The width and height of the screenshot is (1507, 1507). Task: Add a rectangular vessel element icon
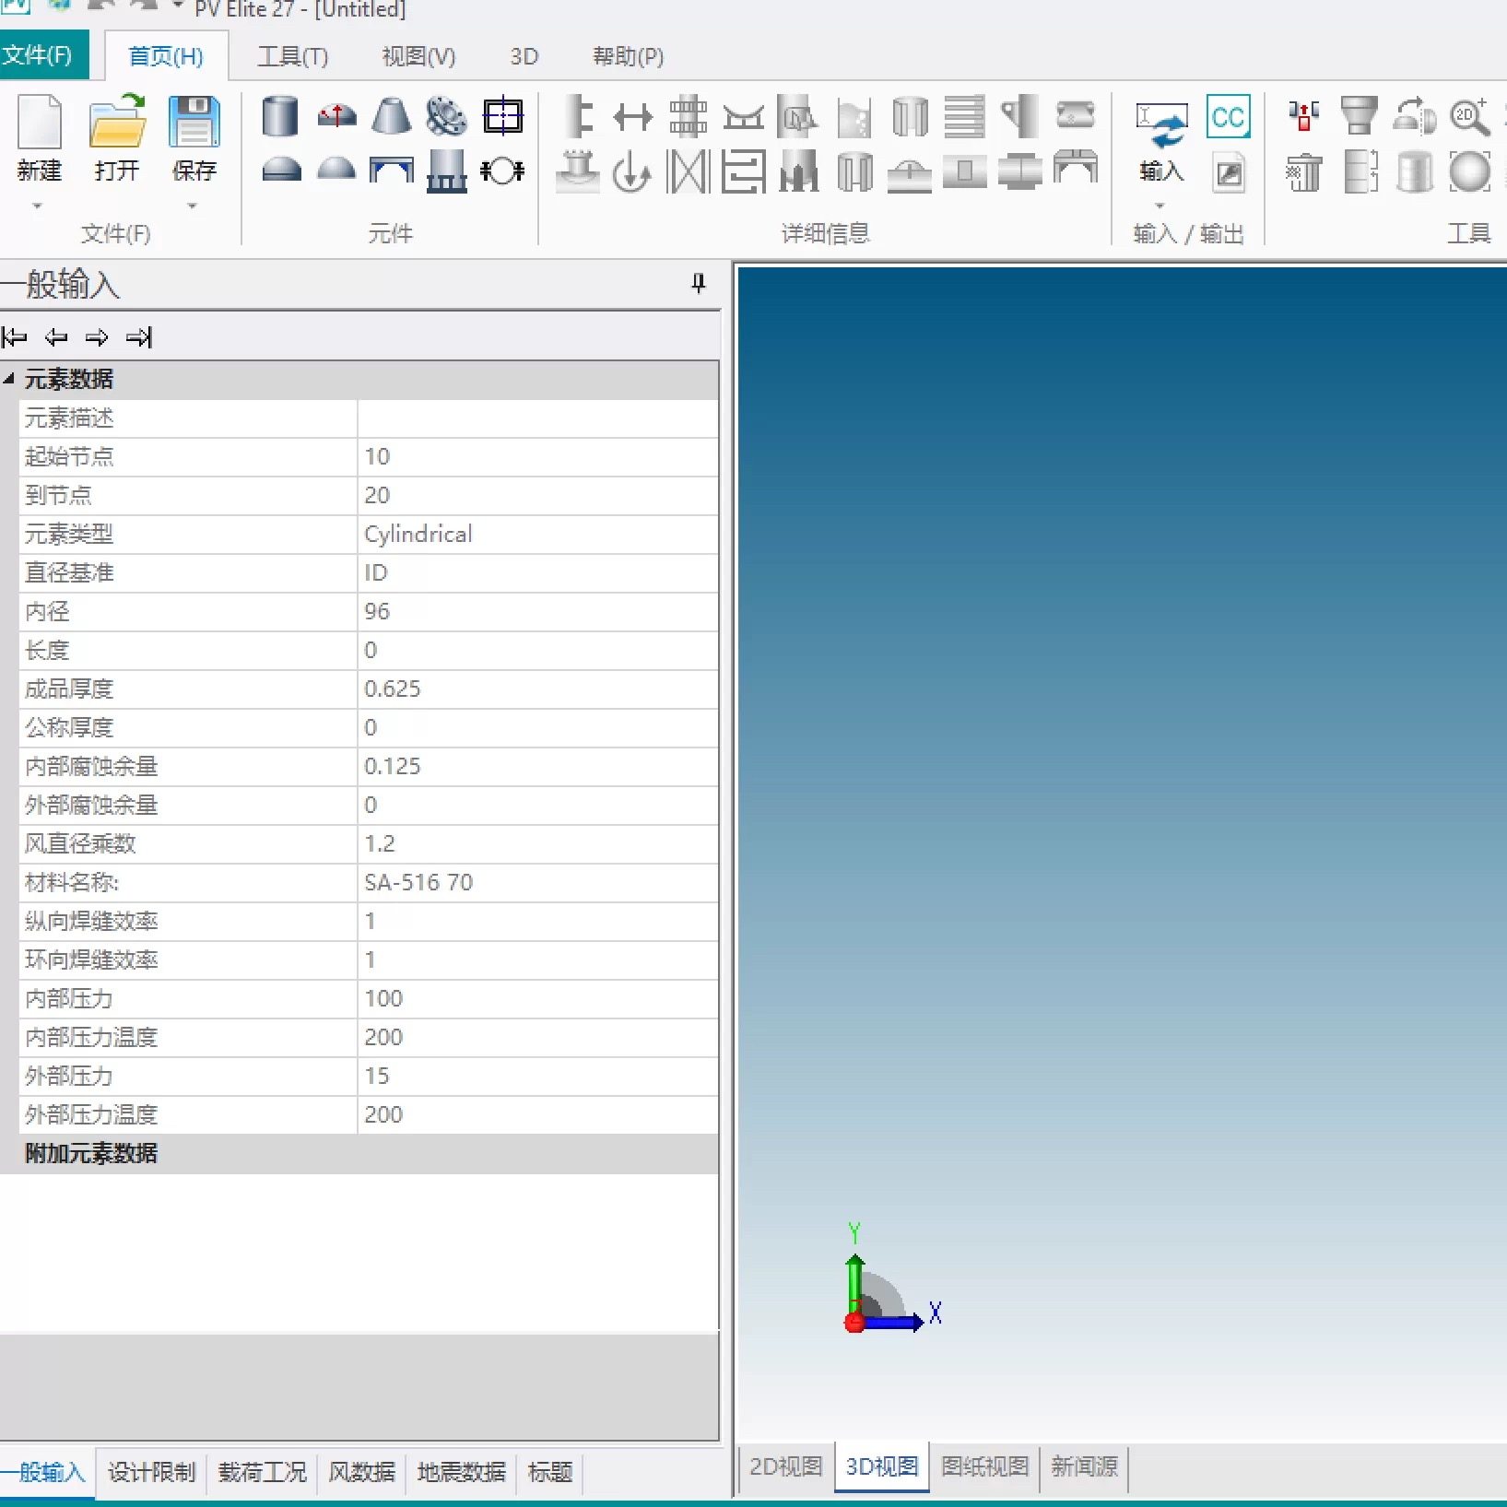[x=503, y=117]
